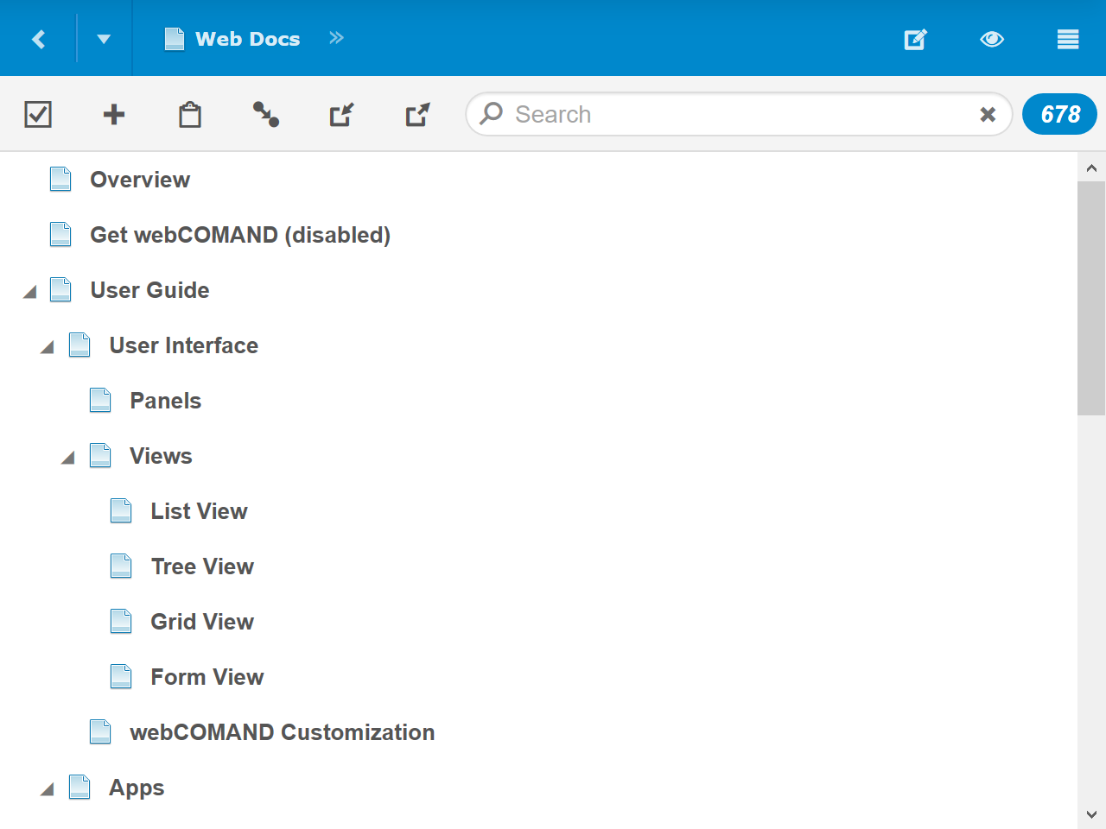Open the hamburger list menu icon
Image resolution: width=1106 pixels, height=829 pixels.
pyautogui.click(x=1068, y=39)
